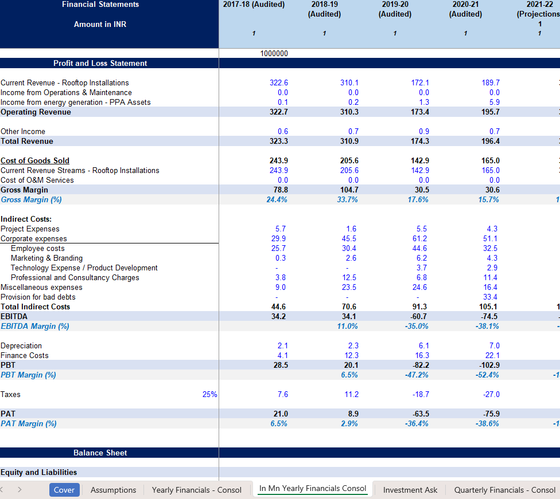Open the Cover sheet tab
This screenshot has height=499, width=560.
[x=64, y=490]
